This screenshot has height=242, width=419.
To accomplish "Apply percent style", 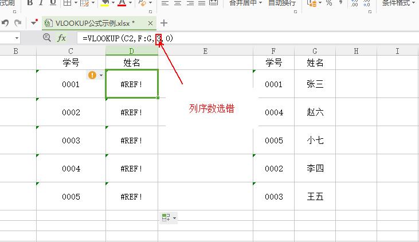I will (329, 3).
